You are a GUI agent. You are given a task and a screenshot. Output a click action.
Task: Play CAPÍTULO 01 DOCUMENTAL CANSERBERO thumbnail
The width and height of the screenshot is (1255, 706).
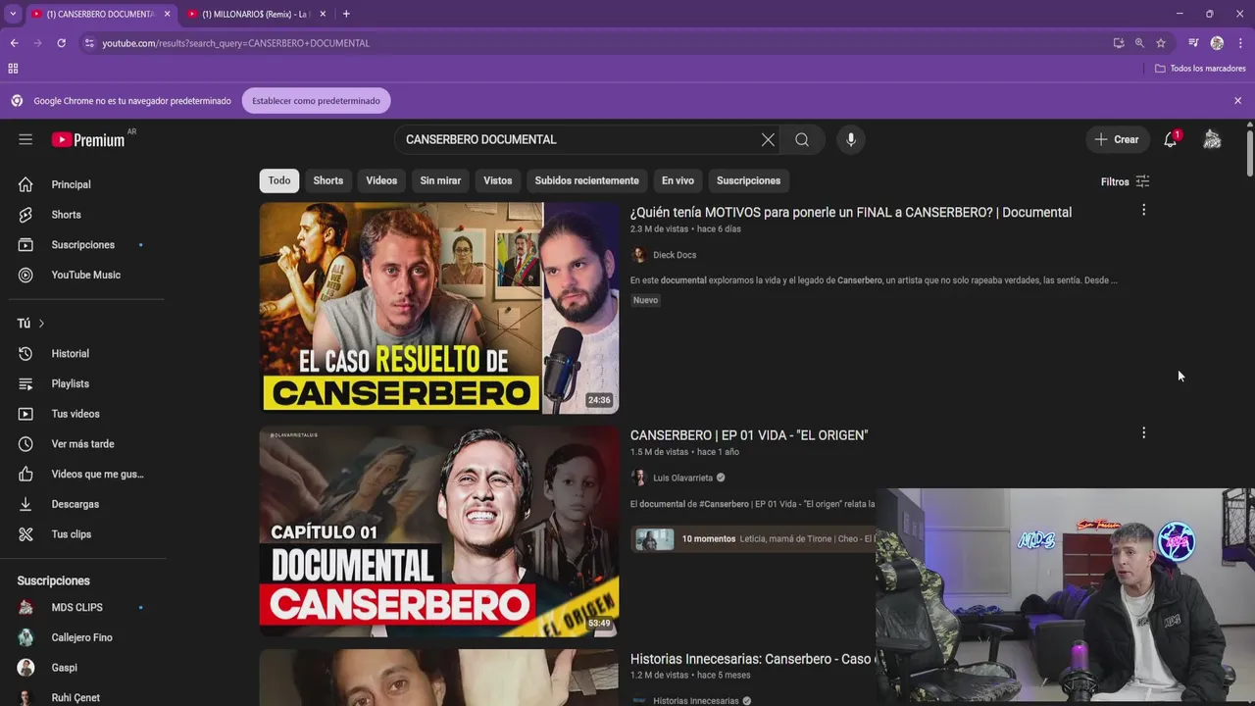pyautogui.click(x=439, y=531)
